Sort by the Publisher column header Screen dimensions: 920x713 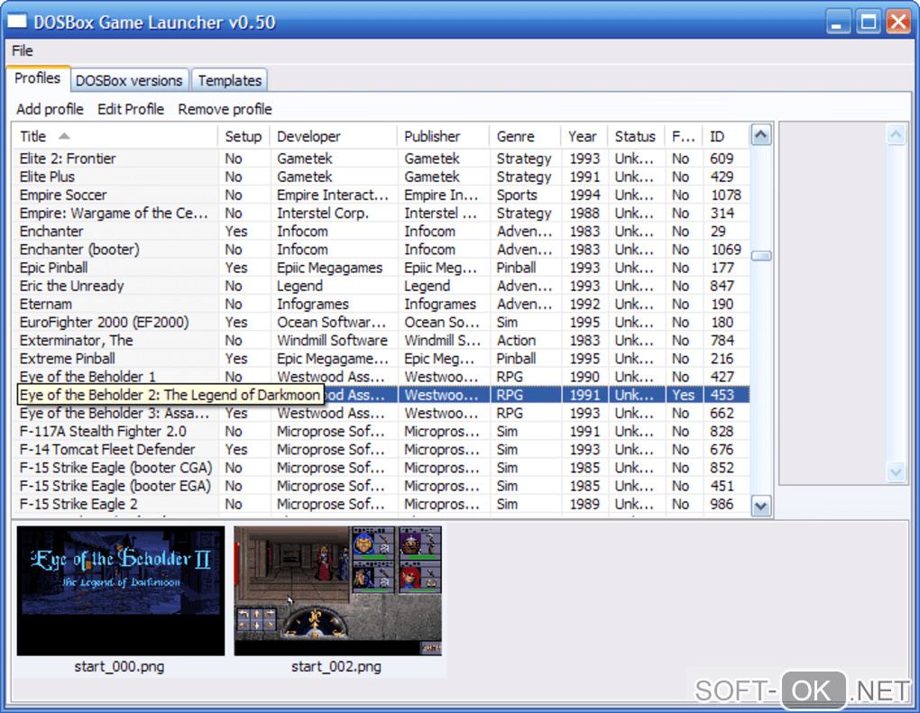pos(443,137)
